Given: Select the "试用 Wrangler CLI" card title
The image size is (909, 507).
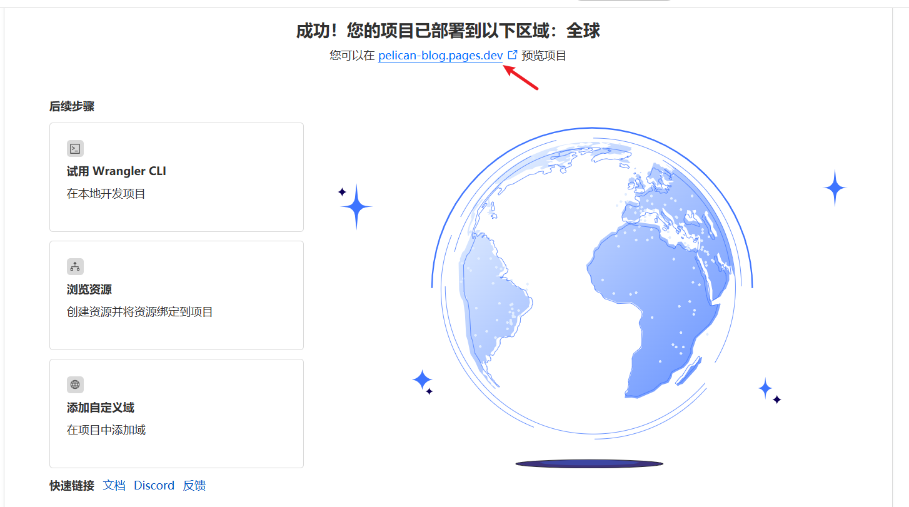Looking at the screenshot, I should click(x=116, y=171).
